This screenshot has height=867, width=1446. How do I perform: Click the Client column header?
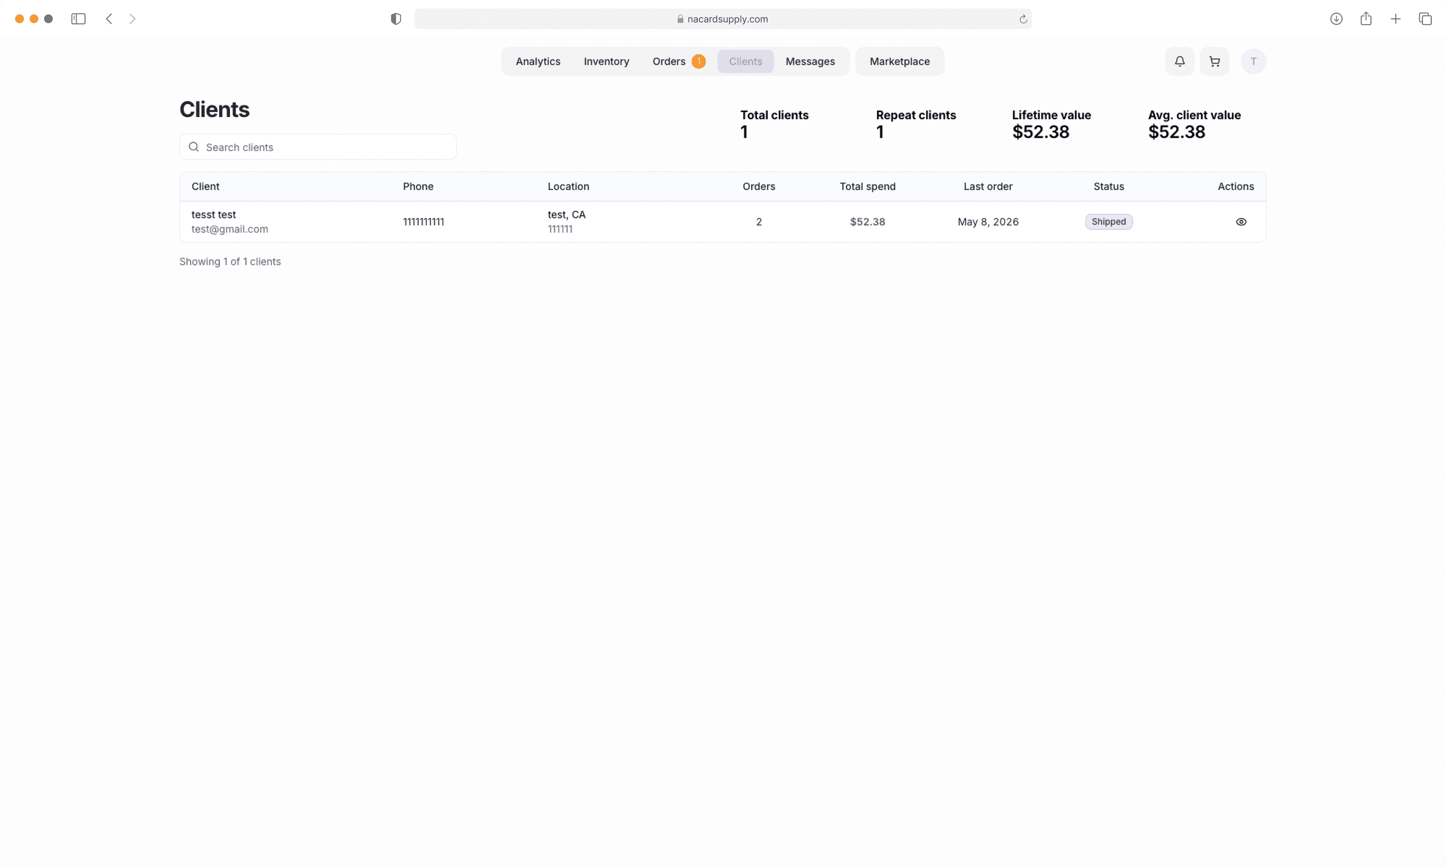pos(205,186)
